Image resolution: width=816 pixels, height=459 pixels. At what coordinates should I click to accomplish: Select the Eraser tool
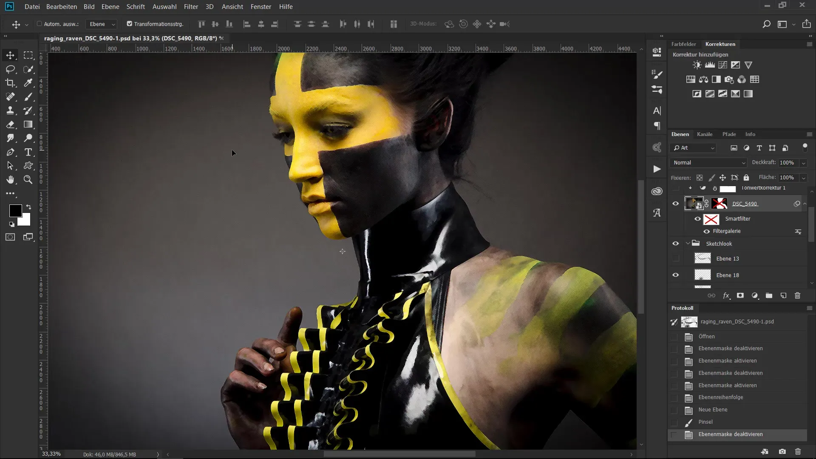pos(10,124)
